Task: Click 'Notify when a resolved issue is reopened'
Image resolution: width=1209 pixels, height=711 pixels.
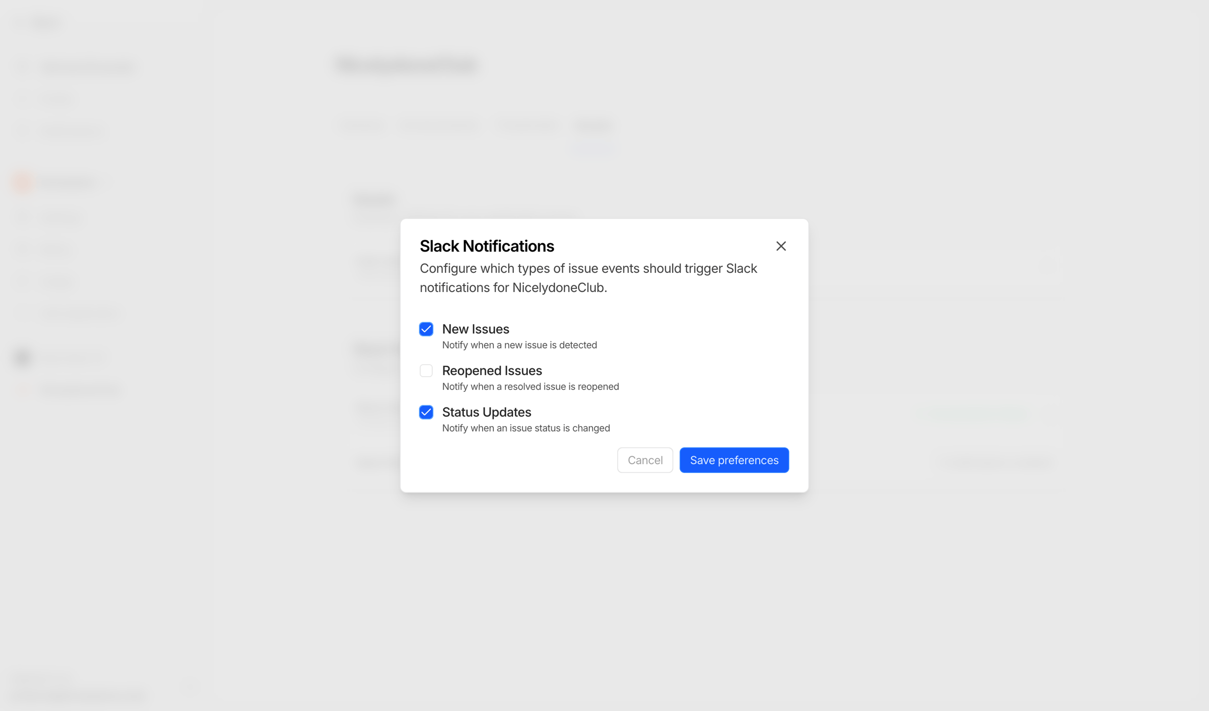Action: point(530,387)
